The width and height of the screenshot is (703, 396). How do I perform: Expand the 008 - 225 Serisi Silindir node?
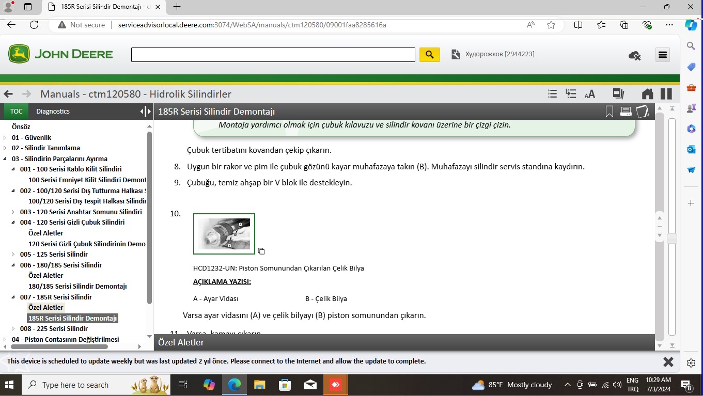click(x=13, y=329)
